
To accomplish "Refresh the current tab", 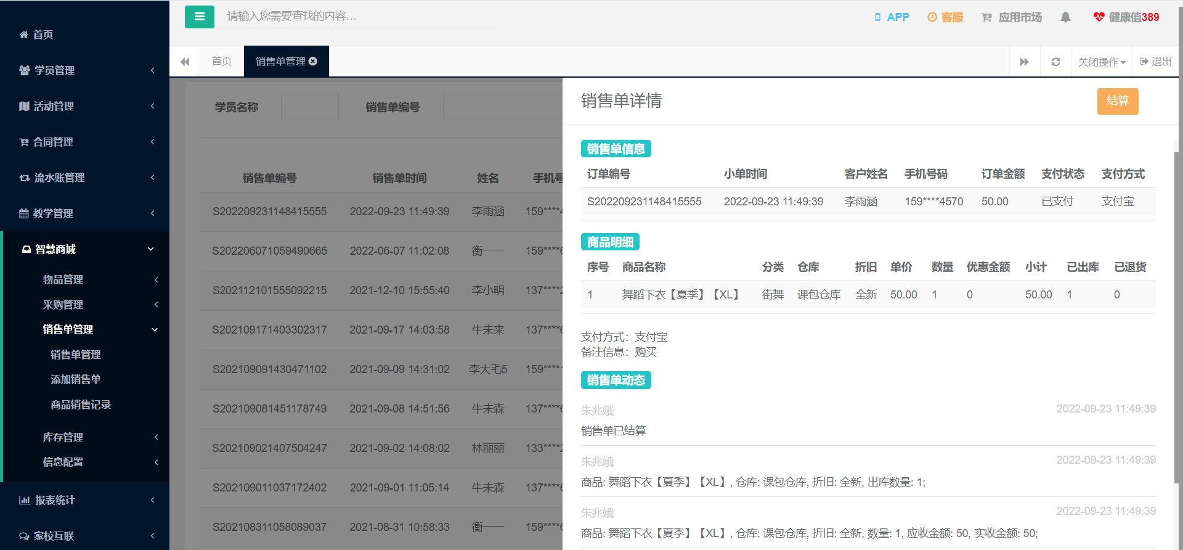I will tap(1055, 62).
